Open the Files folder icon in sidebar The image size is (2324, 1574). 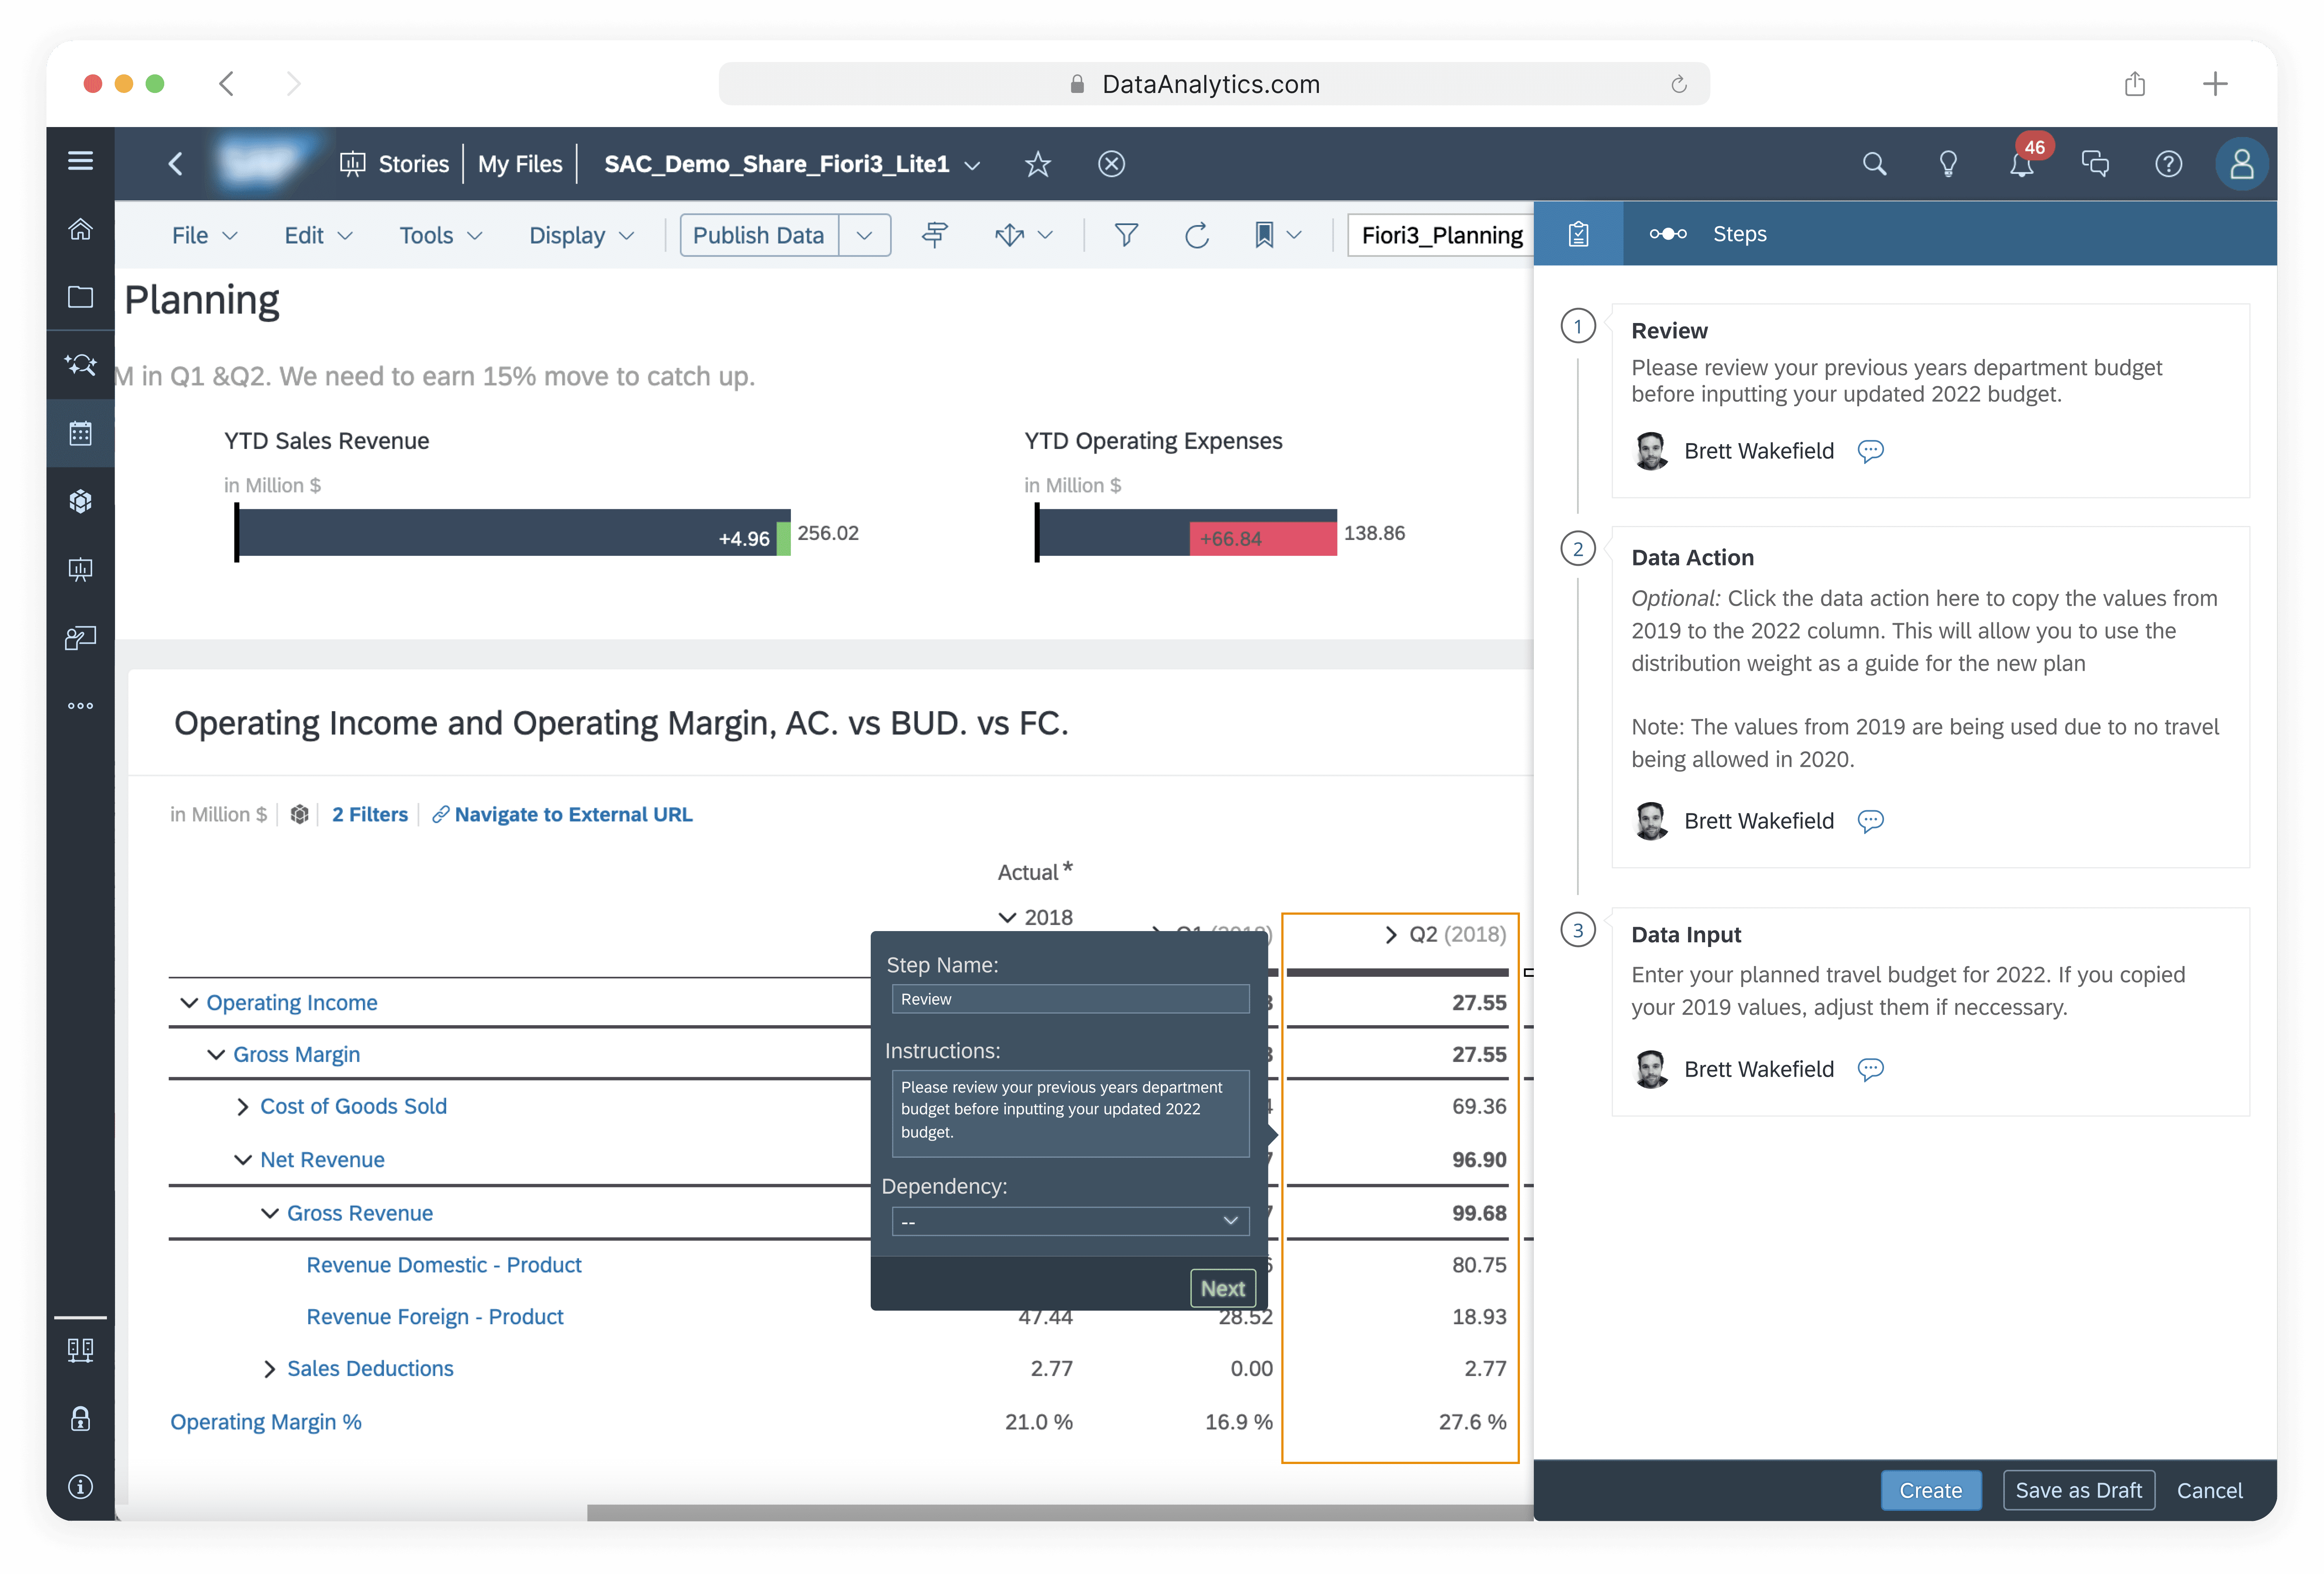click(x=80, y=297)
